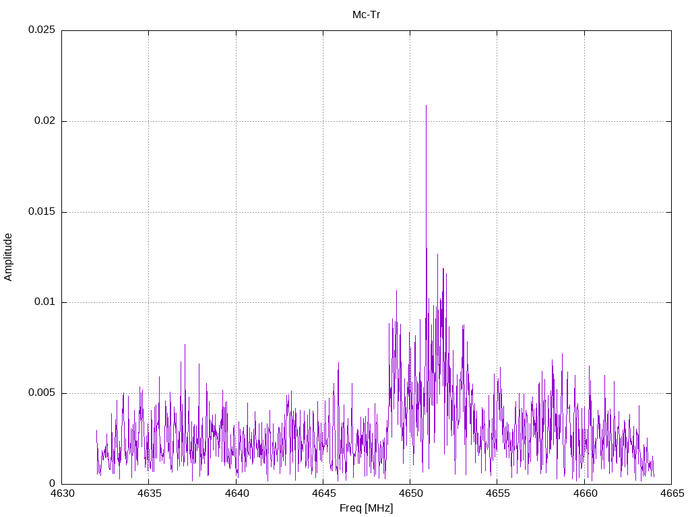Select the 0.01 y-axis tick label
The width and height of the screenshot is (690, 517).
click(x=44, y=302)
